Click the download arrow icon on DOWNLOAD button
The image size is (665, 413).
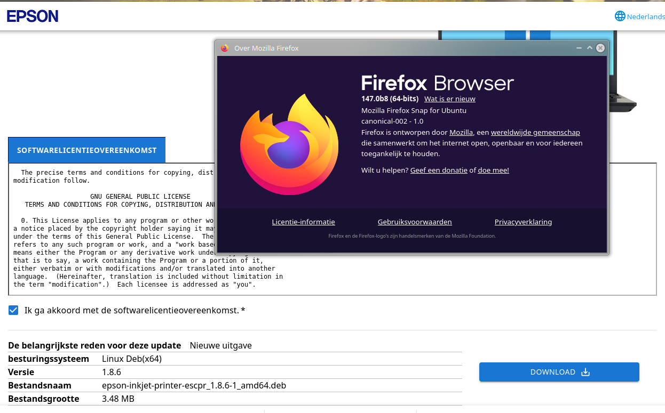pyautogui.click(x=585, y=372)
